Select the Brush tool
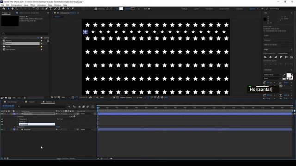 coord(55,9)
